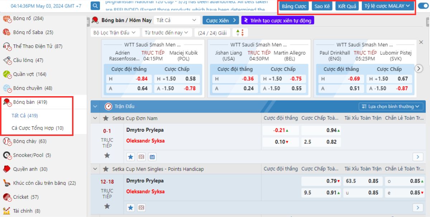This screenshot has width=430, height=217.
Task: Toggle the blue switch at top right
Action: 423,6
